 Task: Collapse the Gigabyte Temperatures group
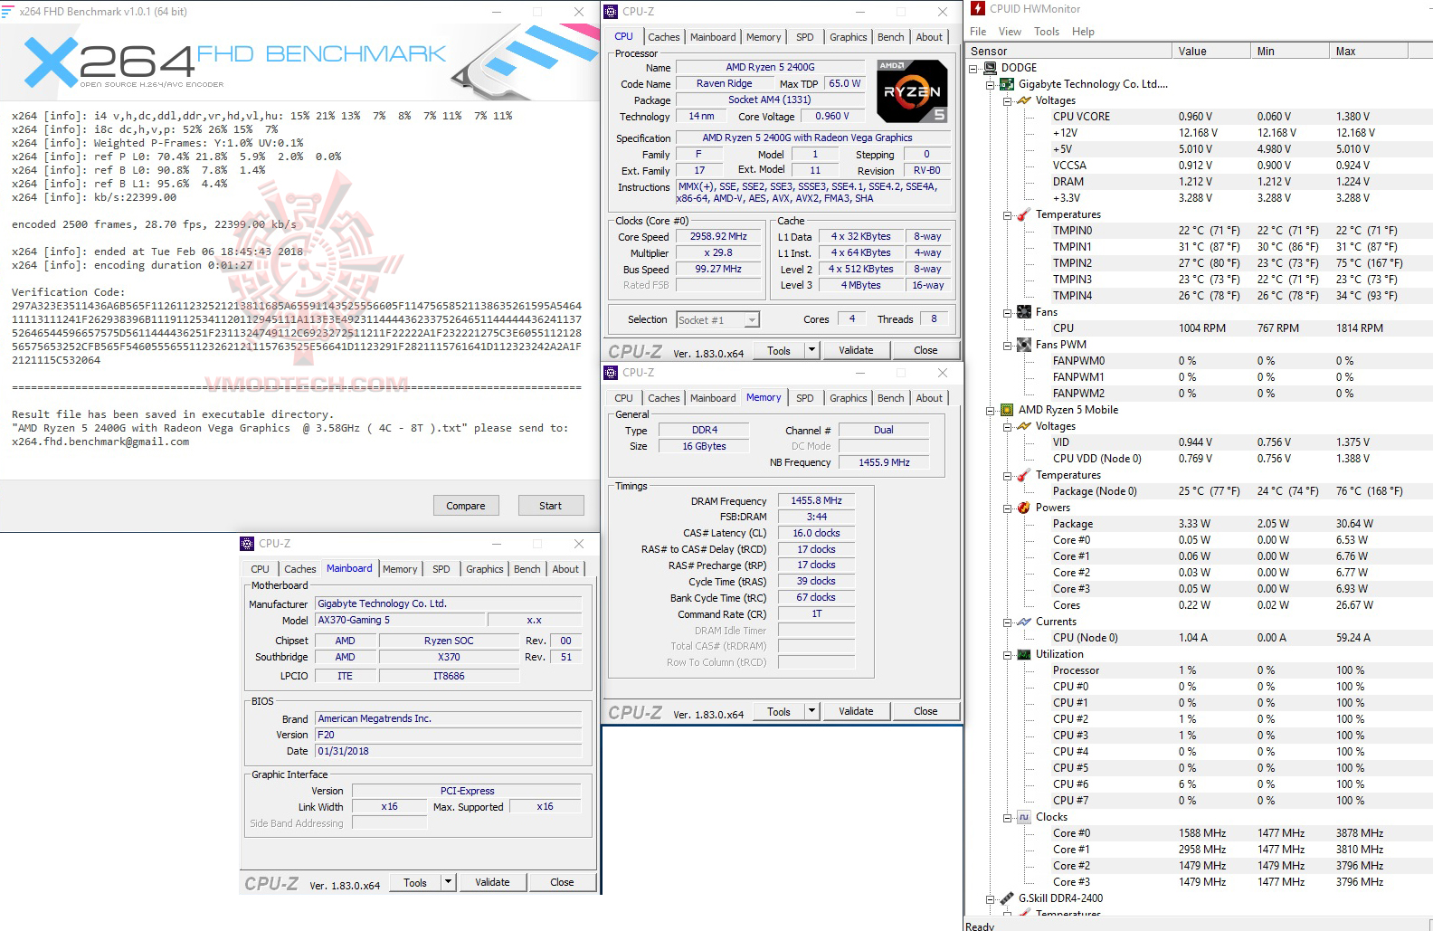point(1008,214)
